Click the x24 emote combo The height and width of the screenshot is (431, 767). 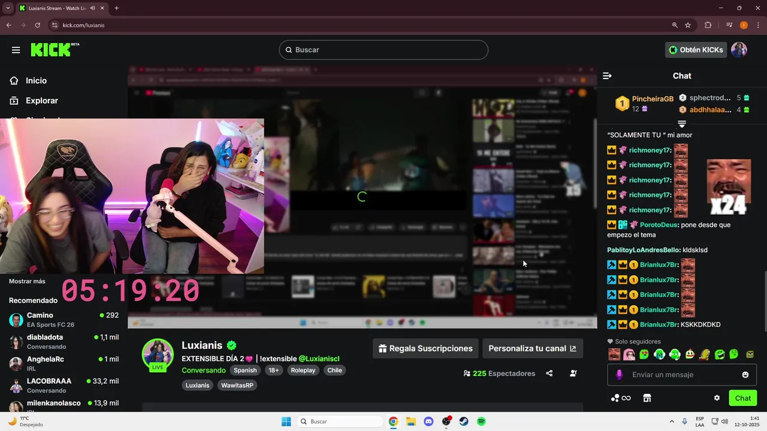729,187
